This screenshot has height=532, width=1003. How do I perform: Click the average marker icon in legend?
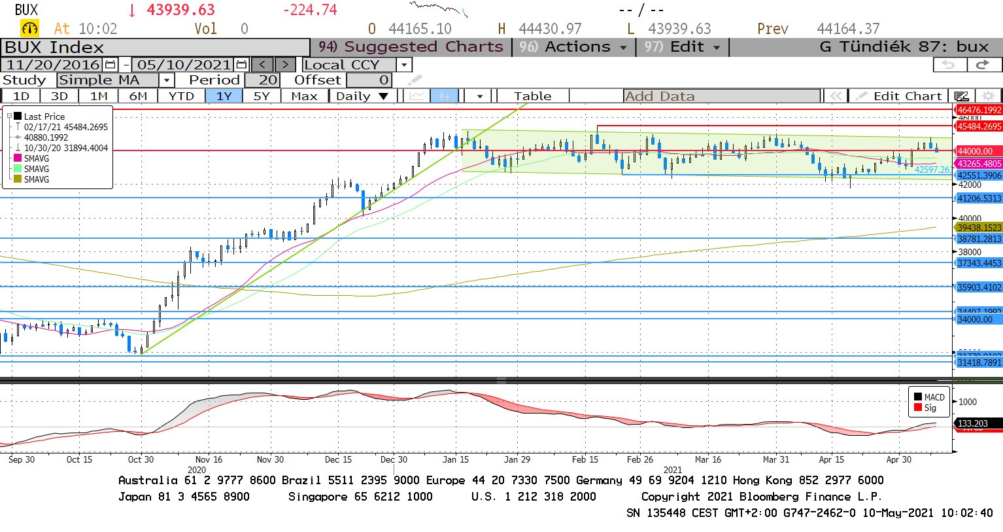tap(18, 137)
